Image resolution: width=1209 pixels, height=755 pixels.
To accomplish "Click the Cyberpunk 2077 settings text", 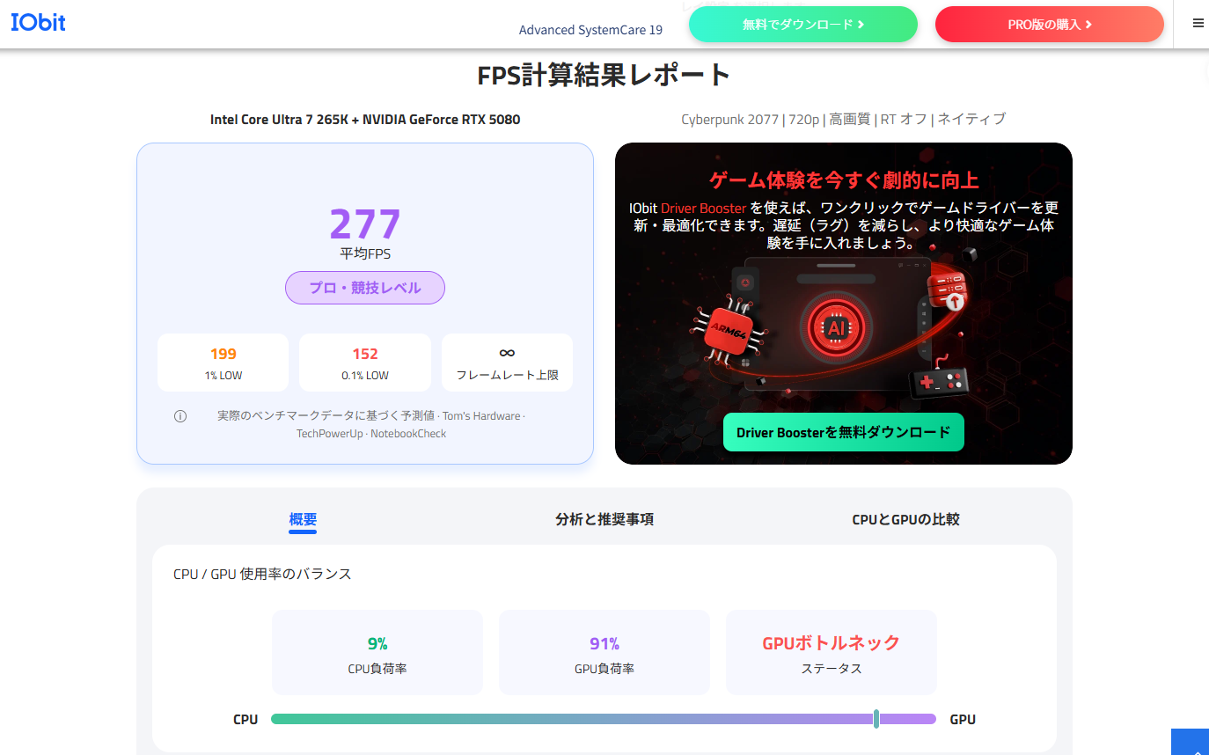I will point(844,119).
